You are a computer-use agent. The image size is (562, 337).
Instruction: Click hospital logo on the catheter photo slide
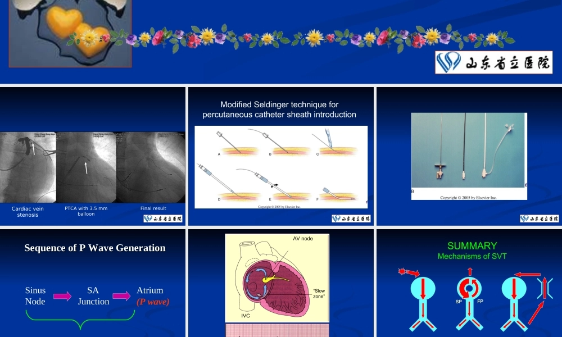[540, 218]
